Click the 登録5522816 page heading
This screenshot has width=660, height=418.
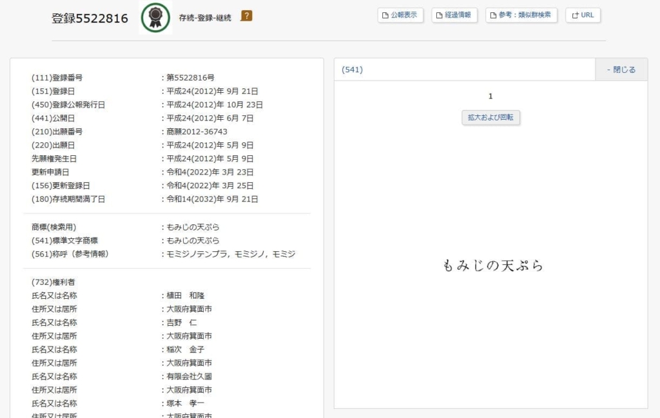pyautogui.click(x=90, y=19)
